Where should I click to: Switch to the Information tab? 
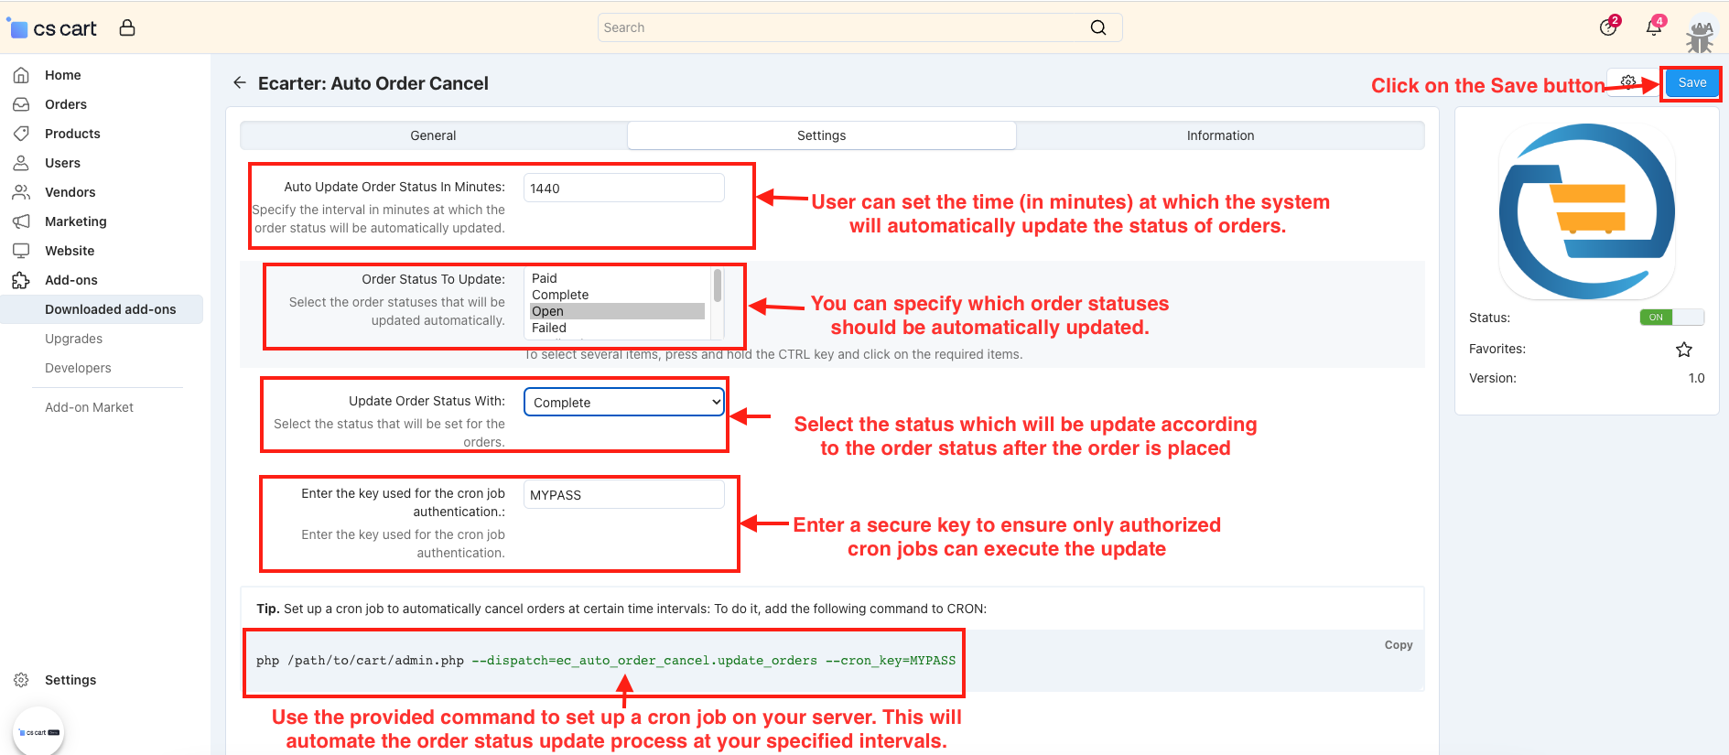click(1220, 135)
